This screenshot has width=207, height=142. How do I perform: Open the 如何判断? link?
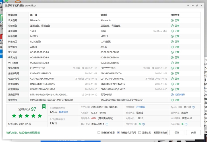tap(180, 95)
